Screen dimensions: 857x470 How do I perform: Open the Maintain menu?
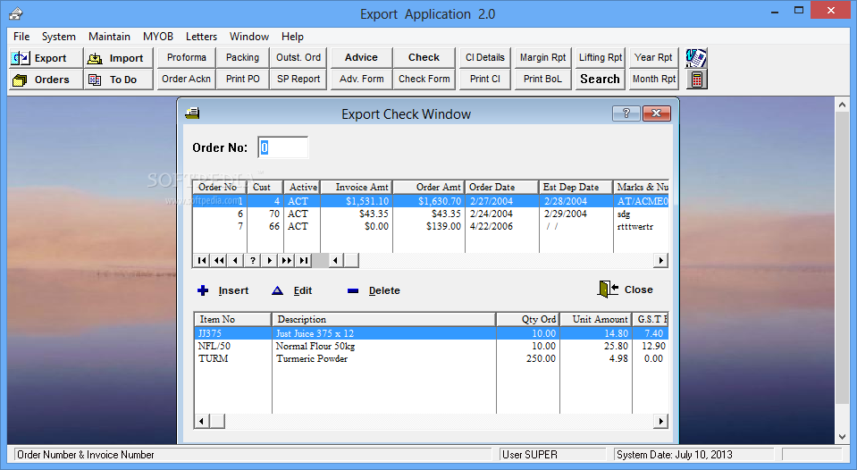coord(109,37)
